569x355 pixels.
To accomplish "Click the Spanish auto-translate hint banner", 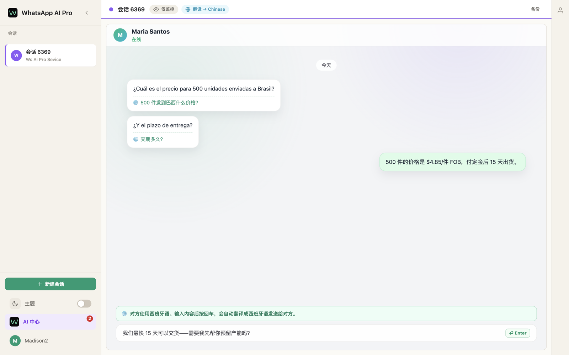I will click(x=326, y=314).
